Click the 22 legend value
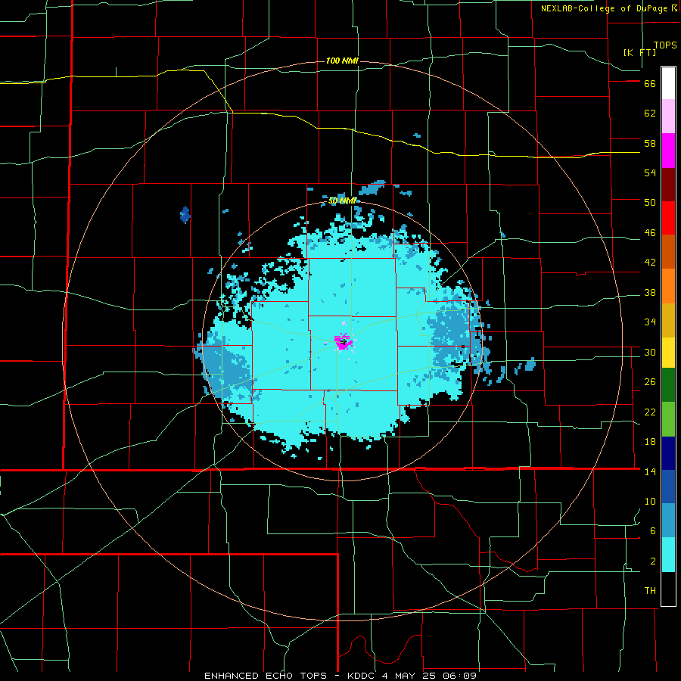This screenshot has width=681, height=681. (x=650, y=412)
